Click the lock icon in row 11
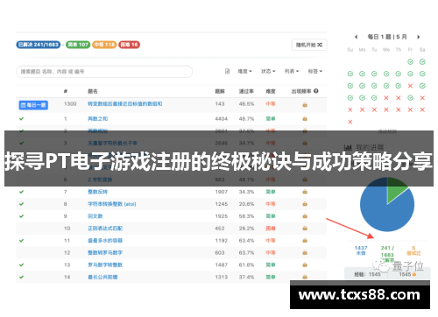Viewport: 438px width, 317px height. (x=305, y=241)
